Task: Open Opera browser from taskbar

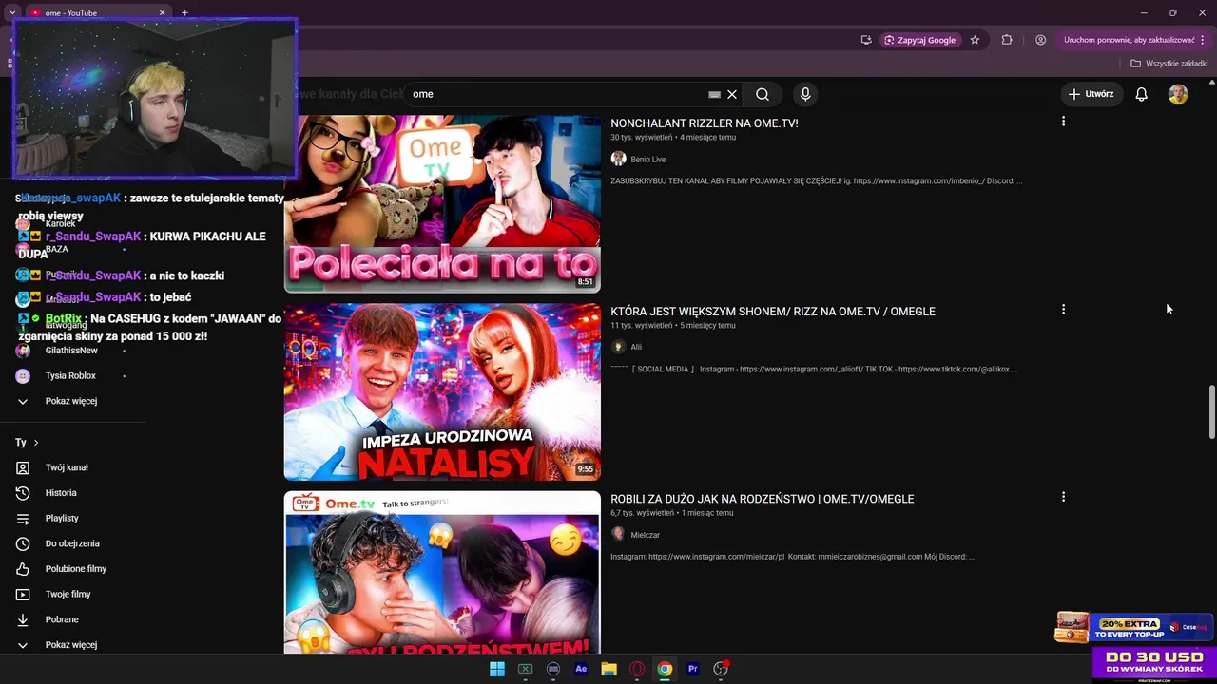Action: point(637,669)
